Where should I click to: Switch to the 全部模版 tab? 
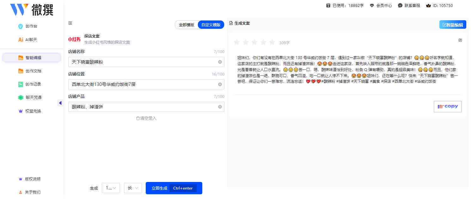(x=187, y=25)
